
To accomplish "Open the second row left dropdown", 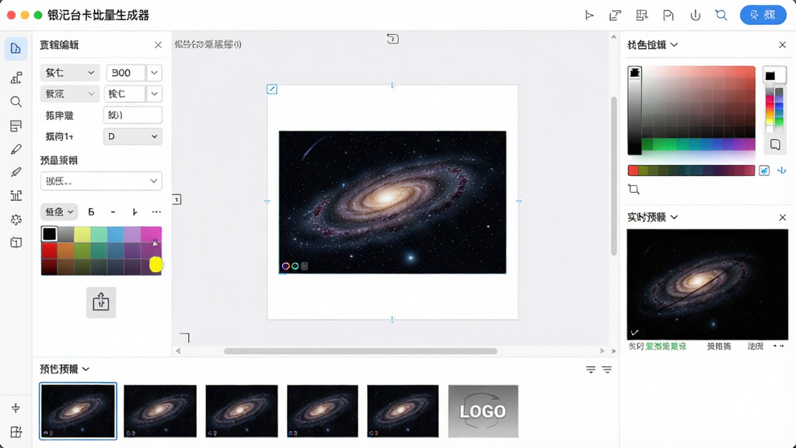I will coord(69,94).
